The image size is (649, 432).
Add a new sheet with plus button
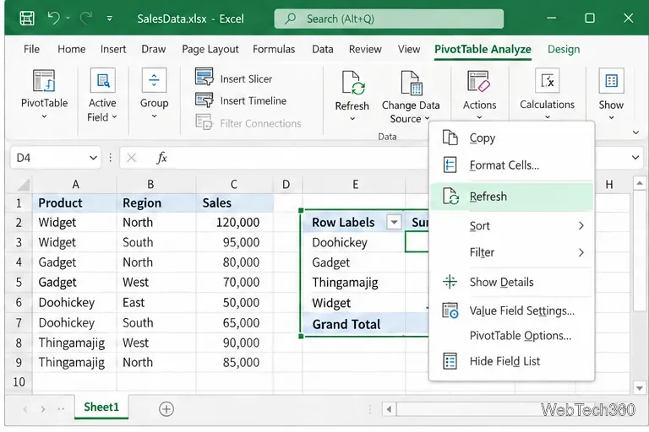coord(166,409)
